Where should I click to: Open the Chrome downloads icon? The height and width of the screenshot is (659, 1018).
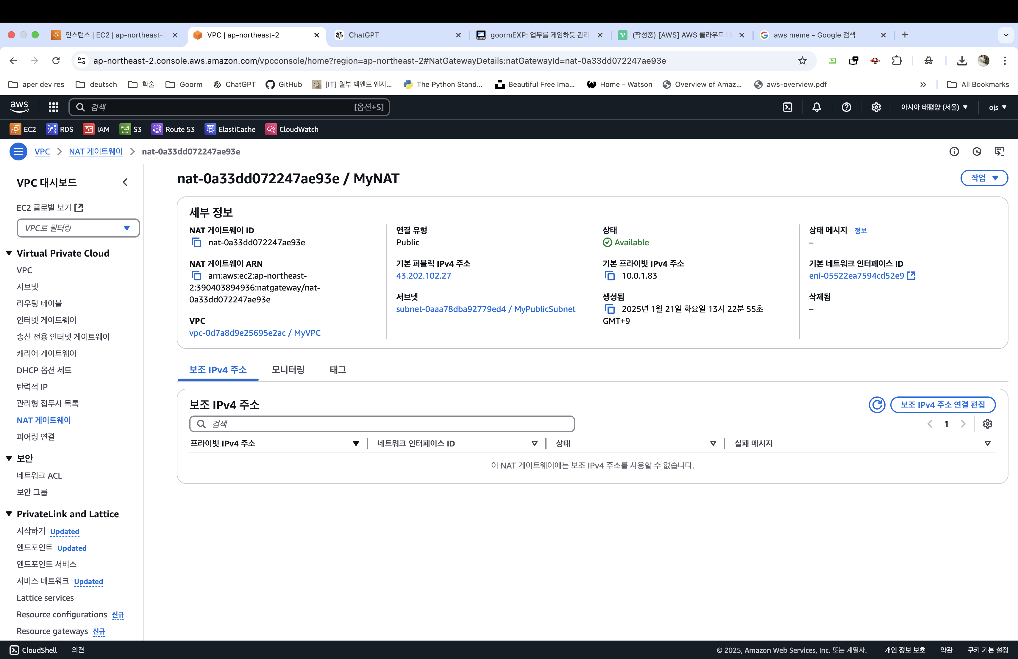[962, 61]
